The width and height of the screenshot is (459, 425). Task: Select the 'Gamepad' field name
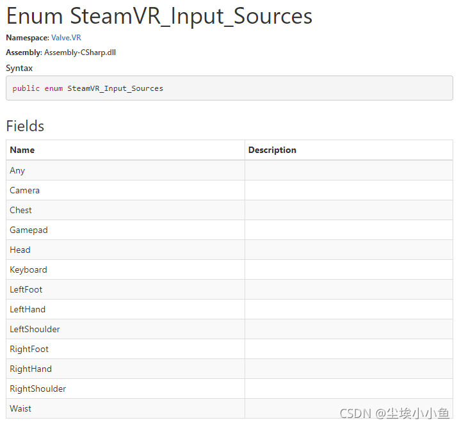[29, 230]
